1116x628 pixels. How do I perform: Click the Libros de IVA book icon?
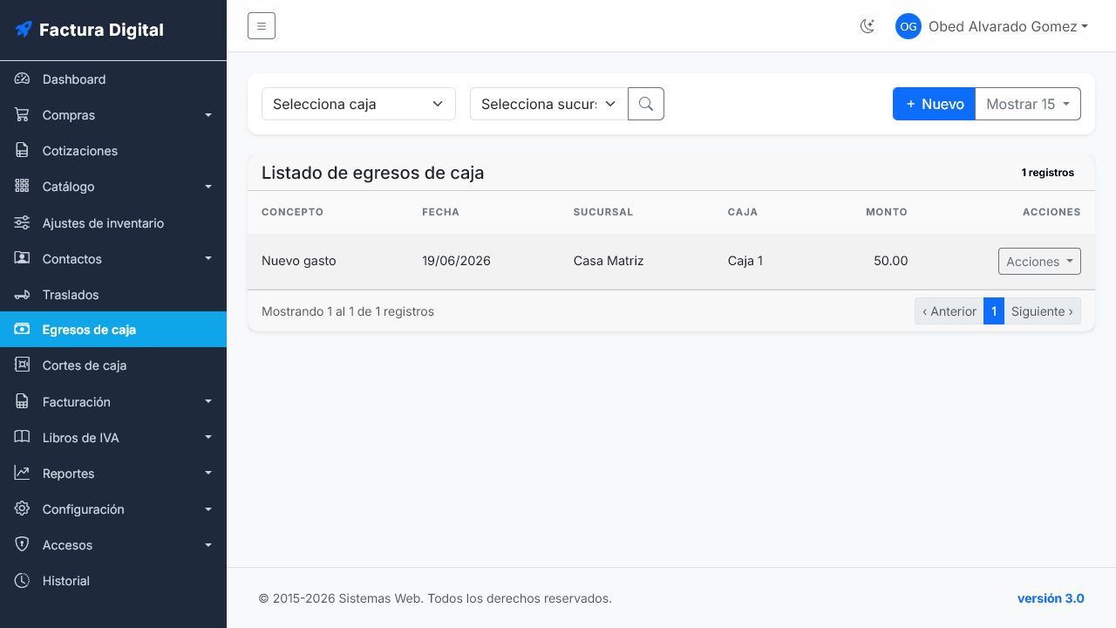(x=23, y=438)
